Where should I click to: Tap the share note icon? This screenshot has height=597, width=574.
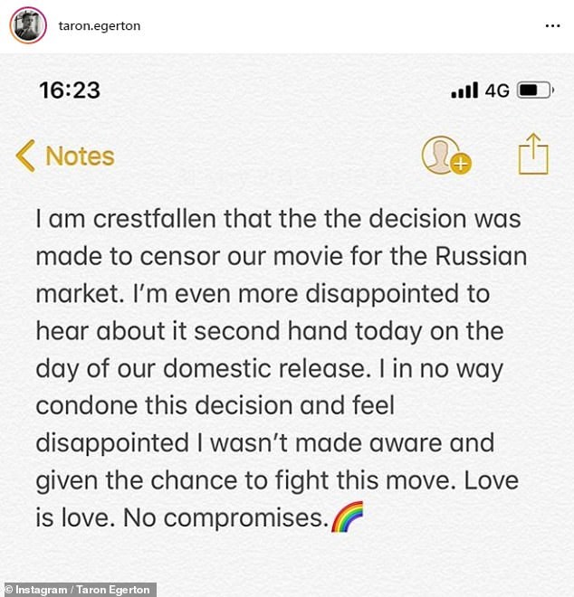coord(533,155)
